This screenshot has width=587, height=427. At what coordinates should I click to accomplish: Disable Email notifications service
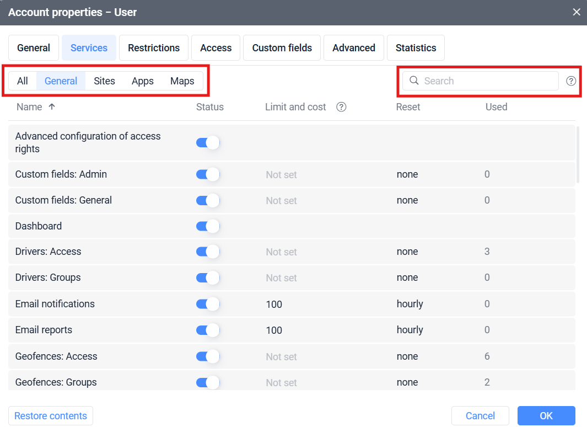[x=208, y=303]
